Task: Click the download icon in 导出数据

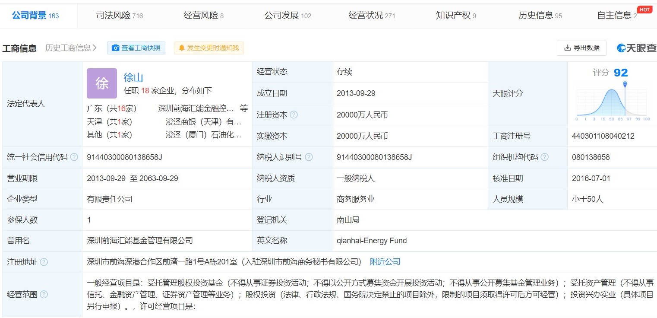Action: pyautogui.click(x=567, y=48)
